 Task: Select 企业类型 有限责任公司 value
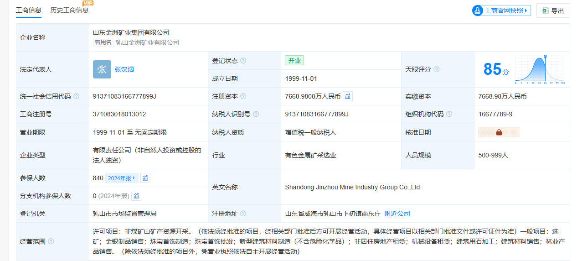tap(147, 155)
